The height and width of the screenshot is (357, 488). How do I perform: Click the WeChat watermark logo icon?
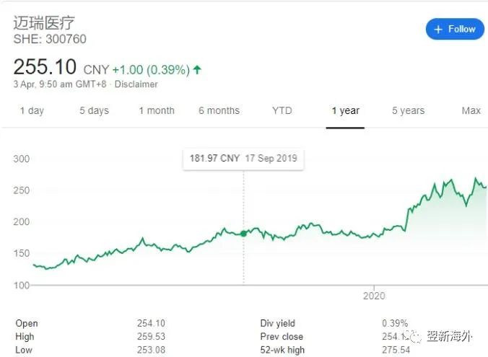(413, 337)
